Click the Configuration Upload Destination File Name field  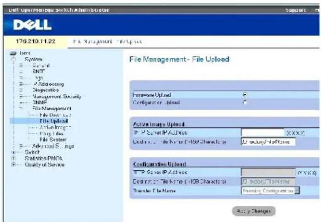coord(268,181)
